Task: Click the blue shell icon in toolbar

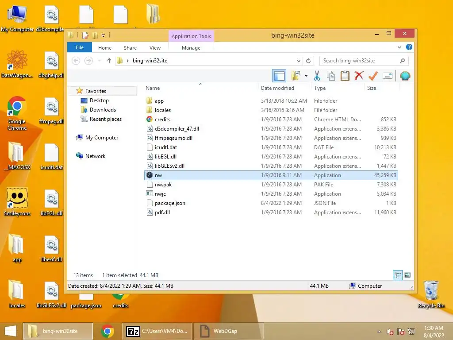Action: coord(405,76)
